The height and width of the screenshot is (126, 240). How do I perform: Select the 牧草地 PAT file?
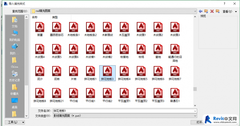tap(124, 51)
